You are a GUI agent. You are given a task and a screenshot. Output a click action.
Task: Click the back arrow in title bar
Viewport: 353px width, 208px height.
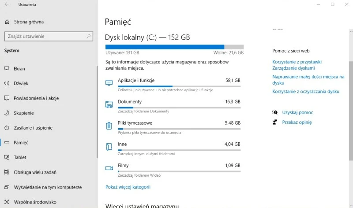[7, 5]
